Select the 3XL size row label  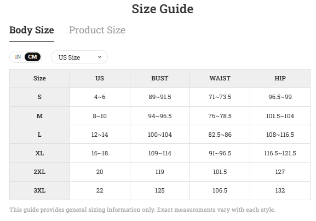coord(39,190)
